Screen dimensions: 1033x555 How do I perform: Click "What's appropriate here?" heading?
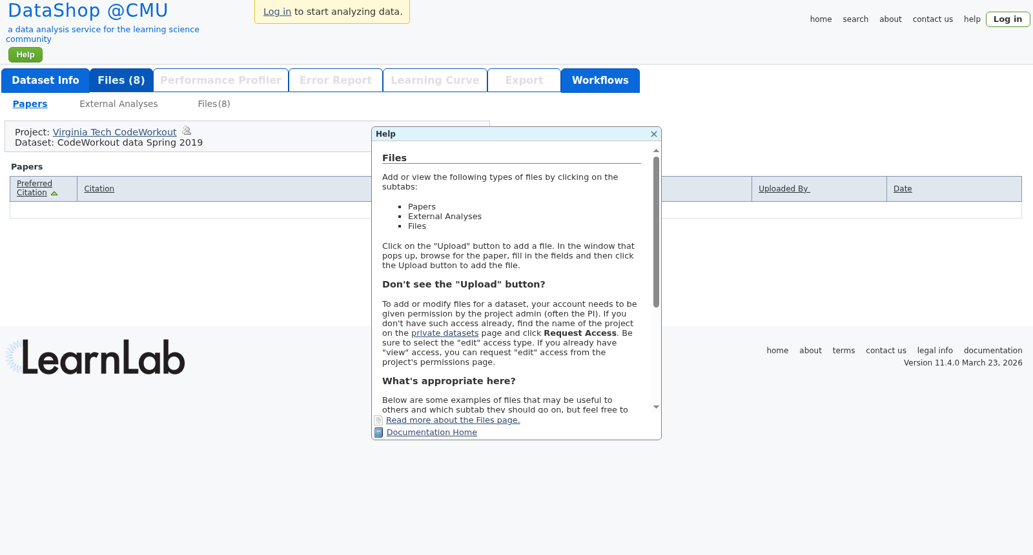pos(449,381)
